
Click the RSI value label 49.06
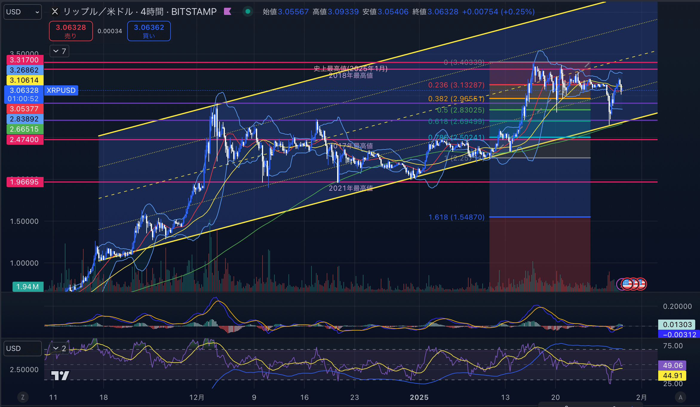pyautogui.click(x=673, y=366)
